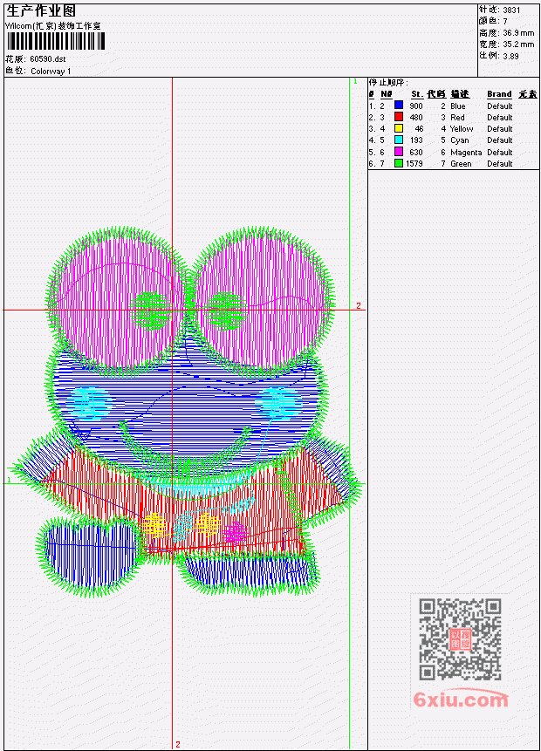Click 'Default' brand in the Red row
Viewport: 541px width, 751px height.
pos(499,118)
